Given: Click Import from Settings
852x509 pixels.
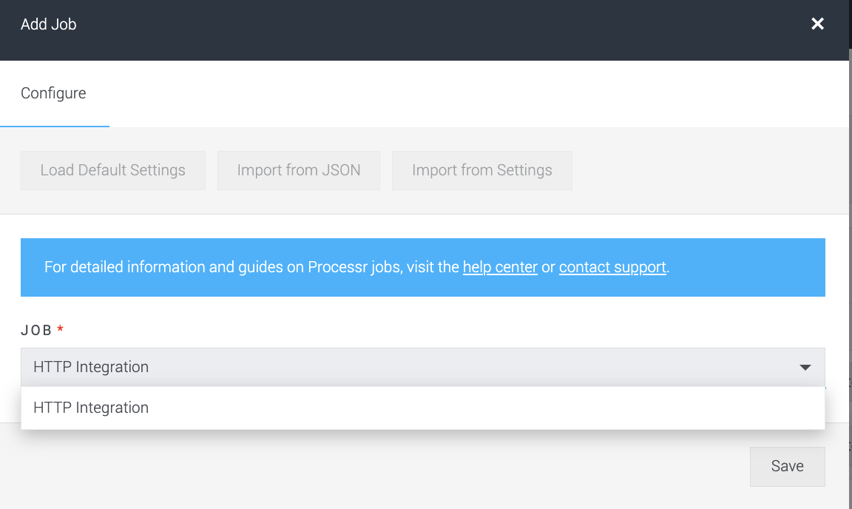Looking at the screenshot, I should pos(481,170).
